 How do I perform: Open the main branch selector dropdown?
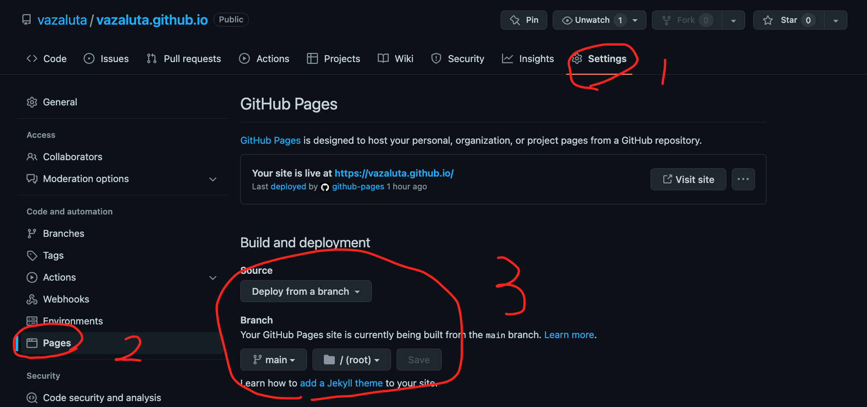point(274,360)
